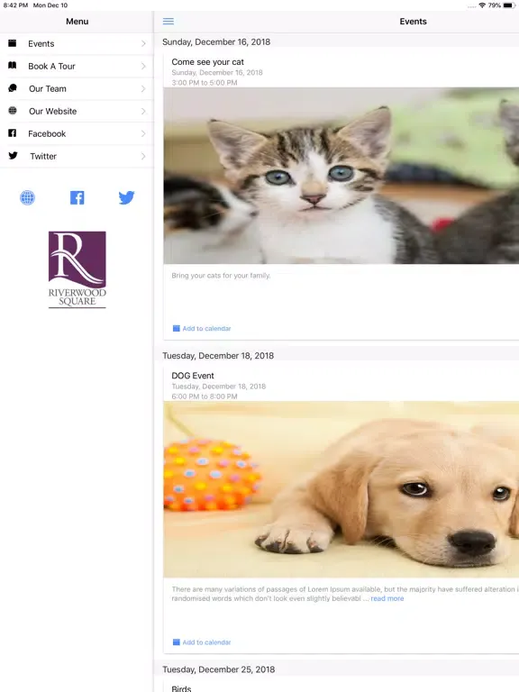
Task: Select the black Twitter icon in the menu list
Action: (x=14, y=156)
